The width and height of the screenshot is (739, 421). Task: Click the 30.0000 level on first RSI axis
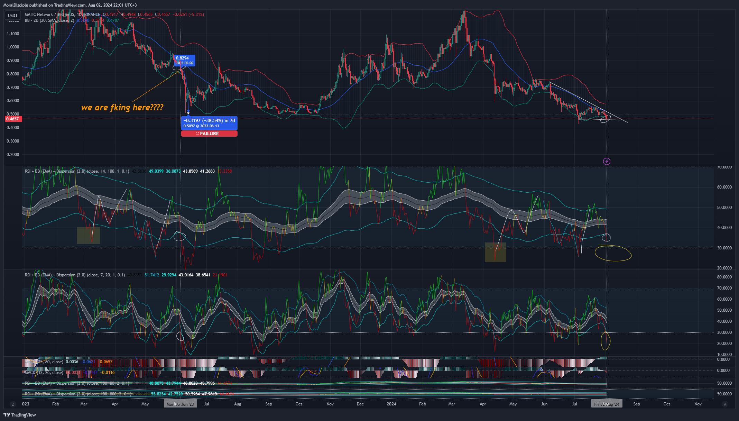pos(724,248)
